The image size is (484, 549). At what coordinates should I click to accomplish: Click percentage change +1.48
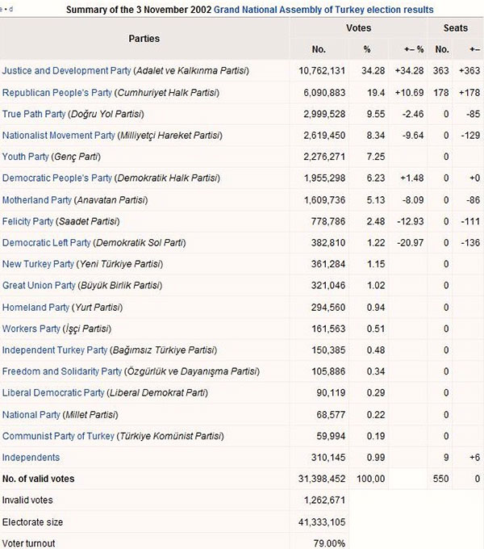pyautogui.click(x=412, y=178)
